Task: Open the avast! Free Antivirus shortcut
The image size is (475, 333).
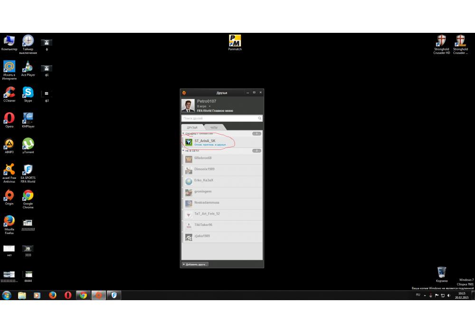Action: point(9,174)
